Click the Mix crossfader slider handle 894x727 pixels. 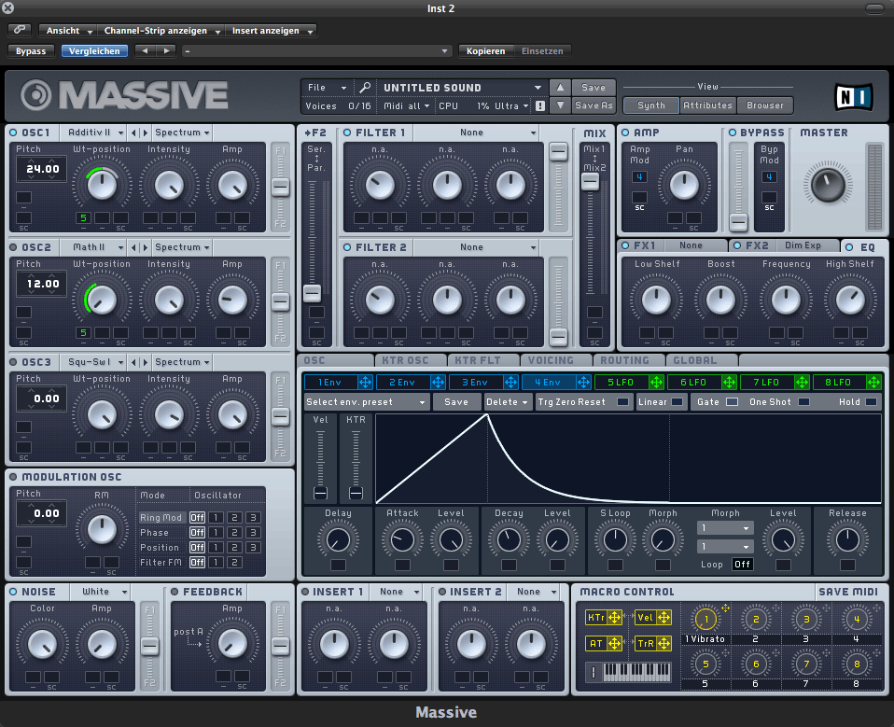(590, 182)
